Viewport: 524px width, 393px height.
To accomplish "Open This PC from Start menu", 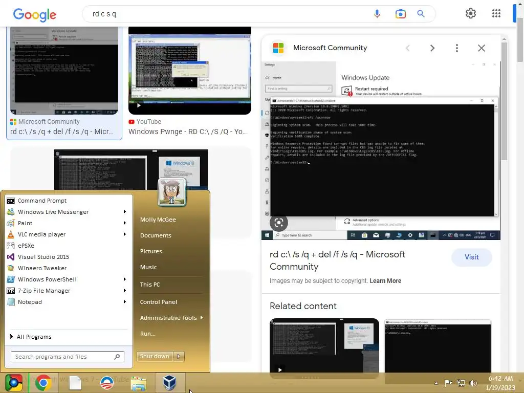I will point(150,285).
